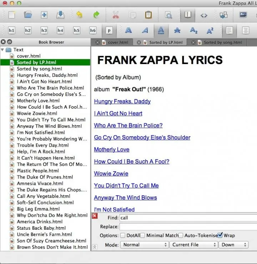
Task: Open the Normal mode dropdown
Action: coord(145,245)
